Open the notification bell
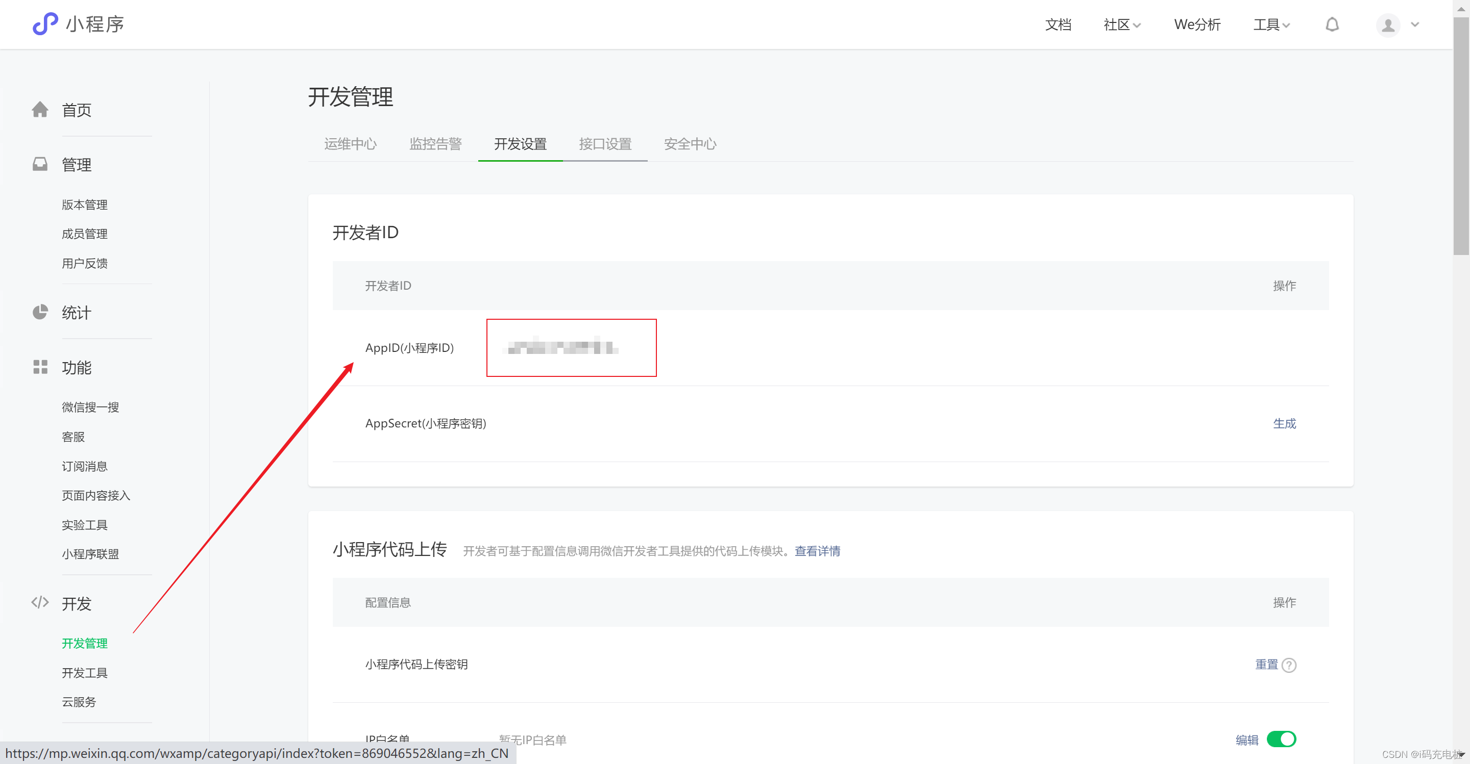 (1332, 24)
